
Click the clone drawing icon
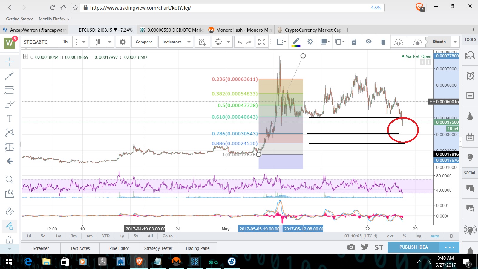340,42
